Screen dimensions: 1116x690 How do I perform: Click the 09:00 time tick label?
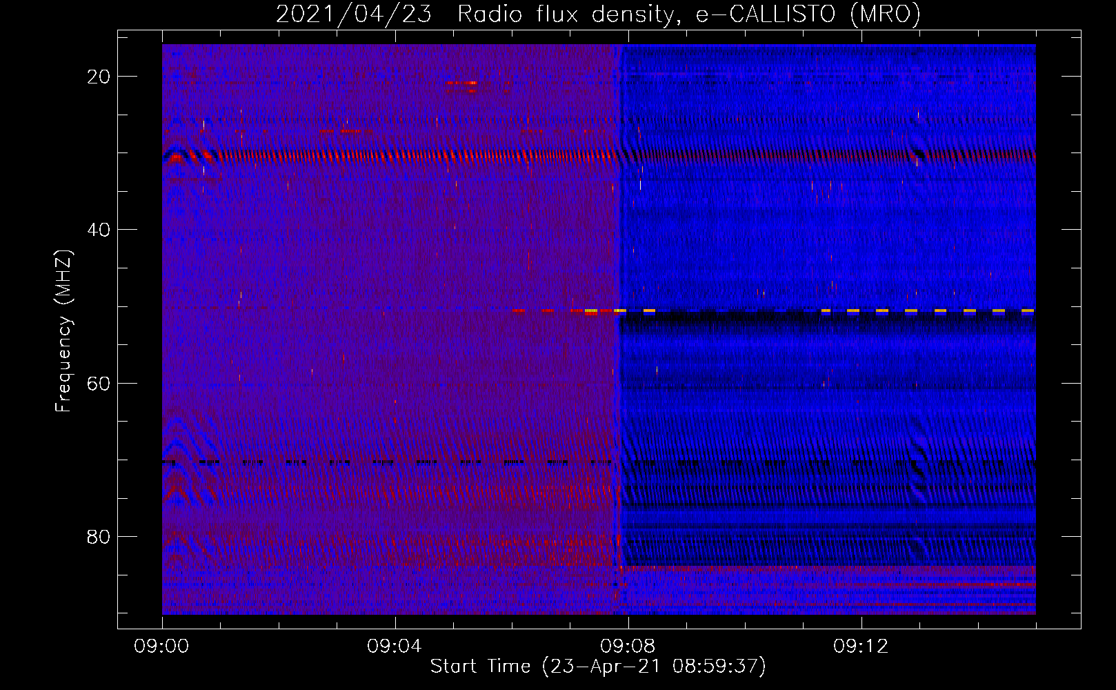[x=162, y=646]
